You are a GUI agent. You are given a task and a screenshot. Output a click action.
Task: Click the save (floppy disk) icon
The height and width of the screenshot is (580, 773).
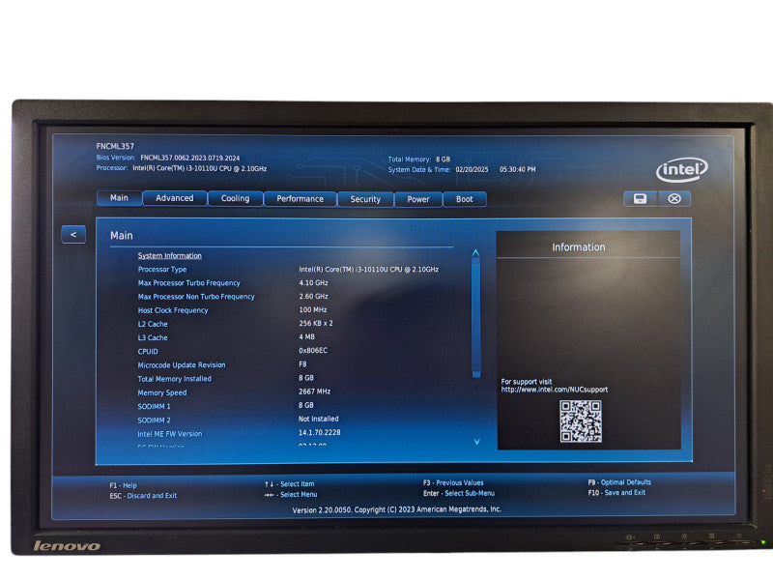640,199
